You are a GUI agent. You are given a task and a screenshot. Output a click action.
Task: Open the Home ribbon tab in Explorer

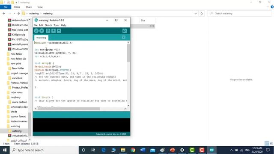(17, 7)
